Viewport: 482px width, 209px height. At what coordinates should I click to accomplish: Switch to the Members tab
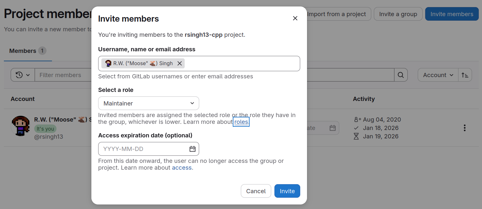click(x=28, y=51)
